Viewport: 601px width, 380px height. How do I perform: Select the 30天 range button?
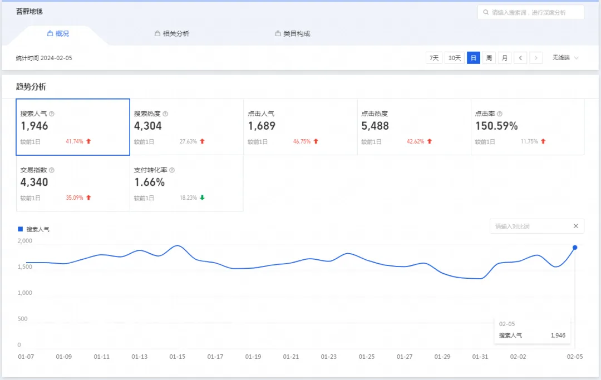(x=455, y=58)
